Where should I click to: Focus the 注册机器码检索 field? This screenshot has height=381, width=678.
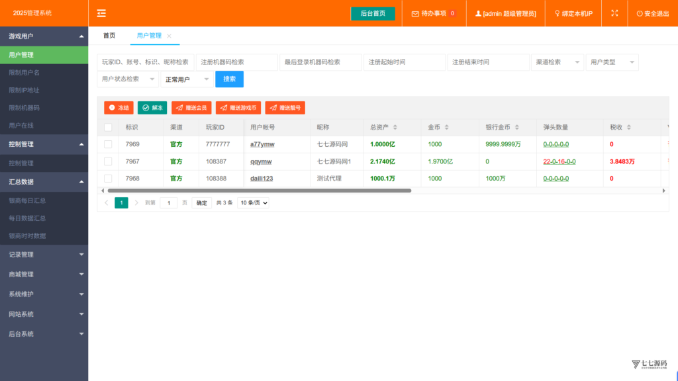[236, 62]
